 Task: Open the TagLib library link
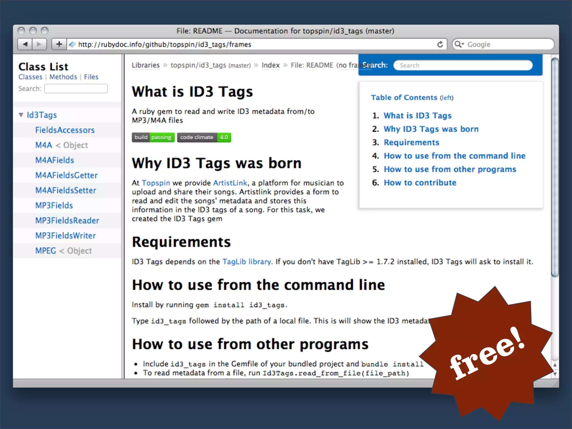point(246,261)
